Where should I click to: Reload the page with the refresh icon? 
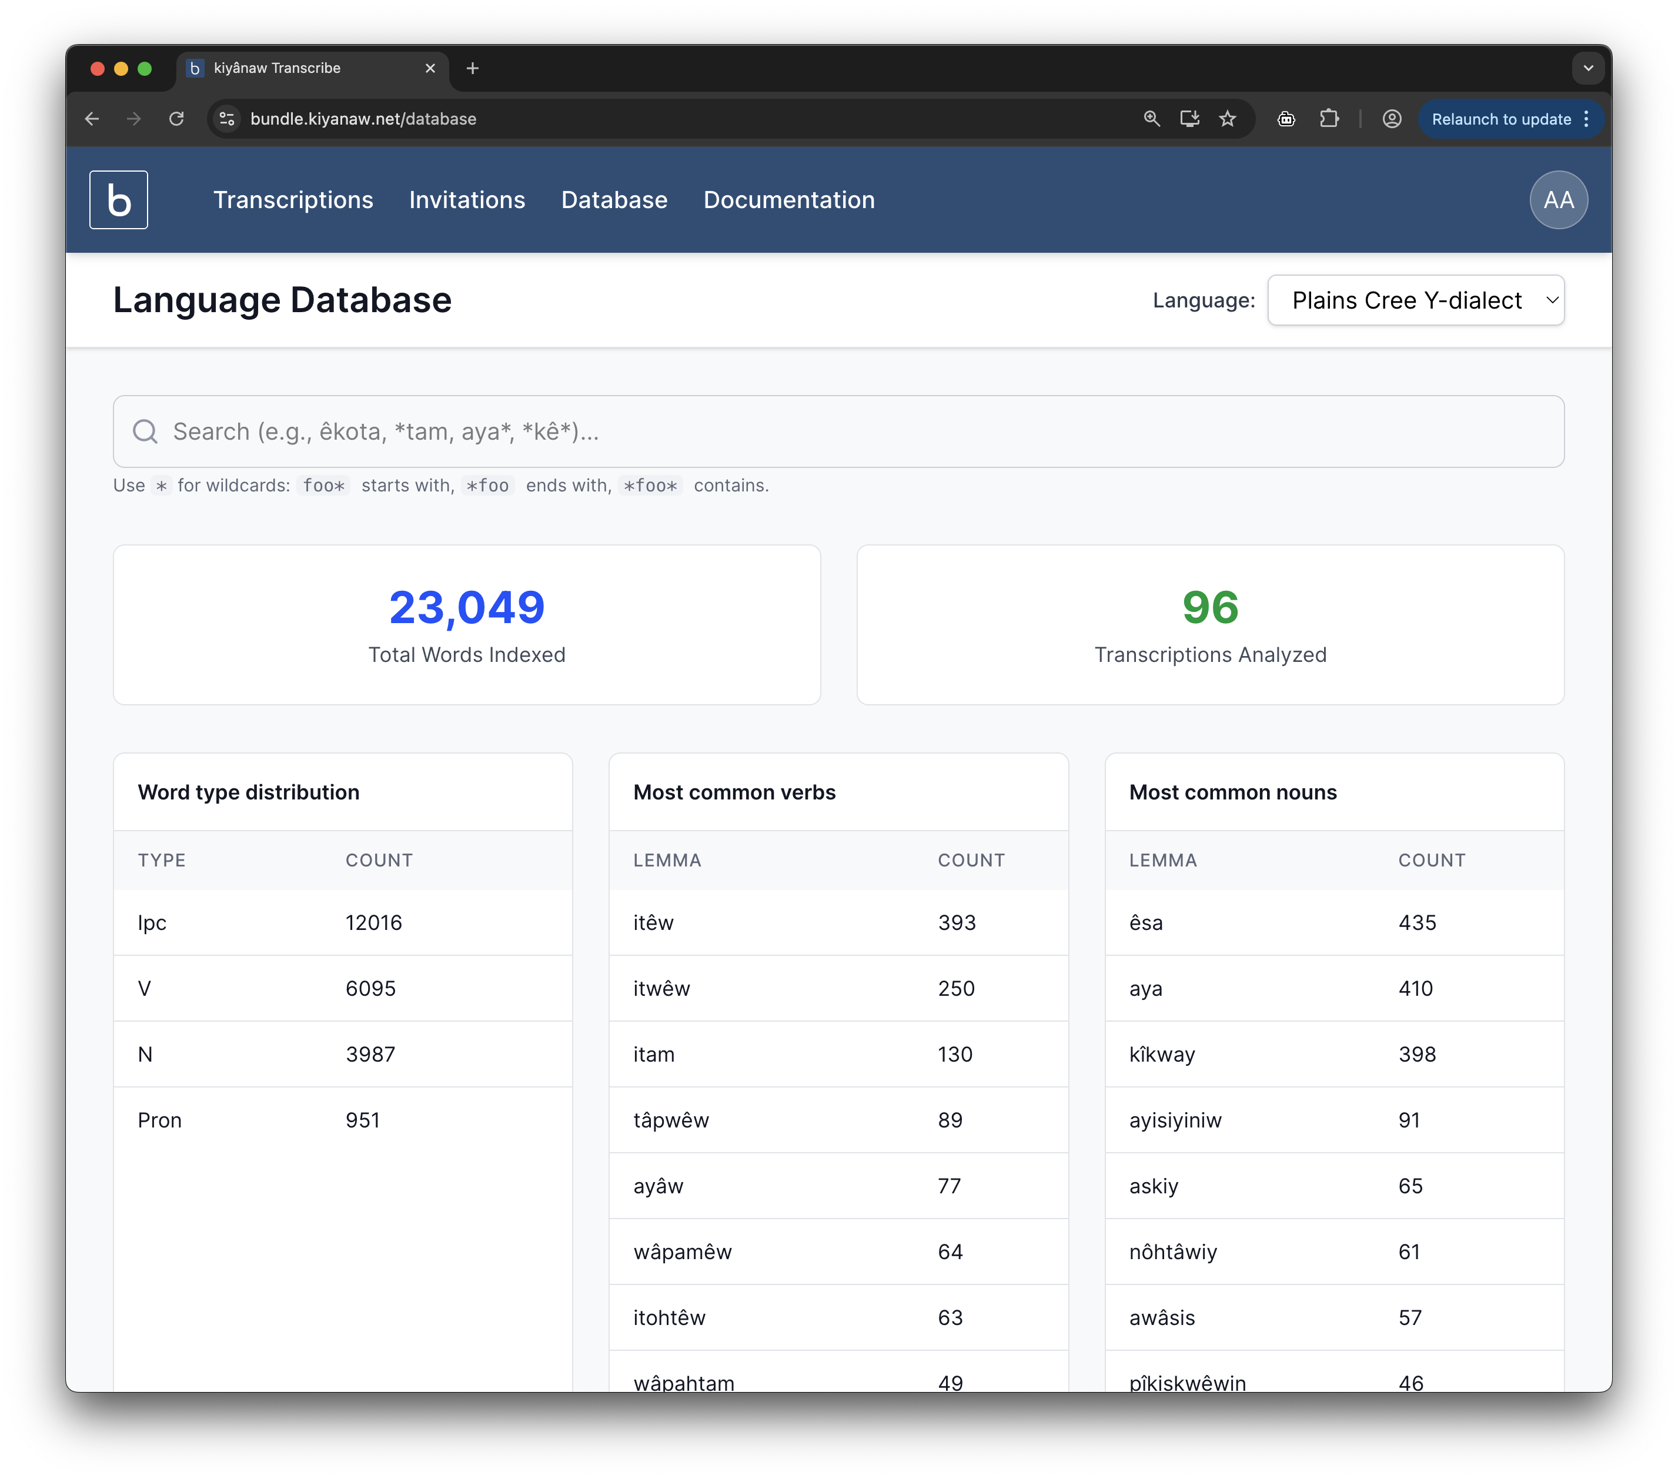(176, 119)
